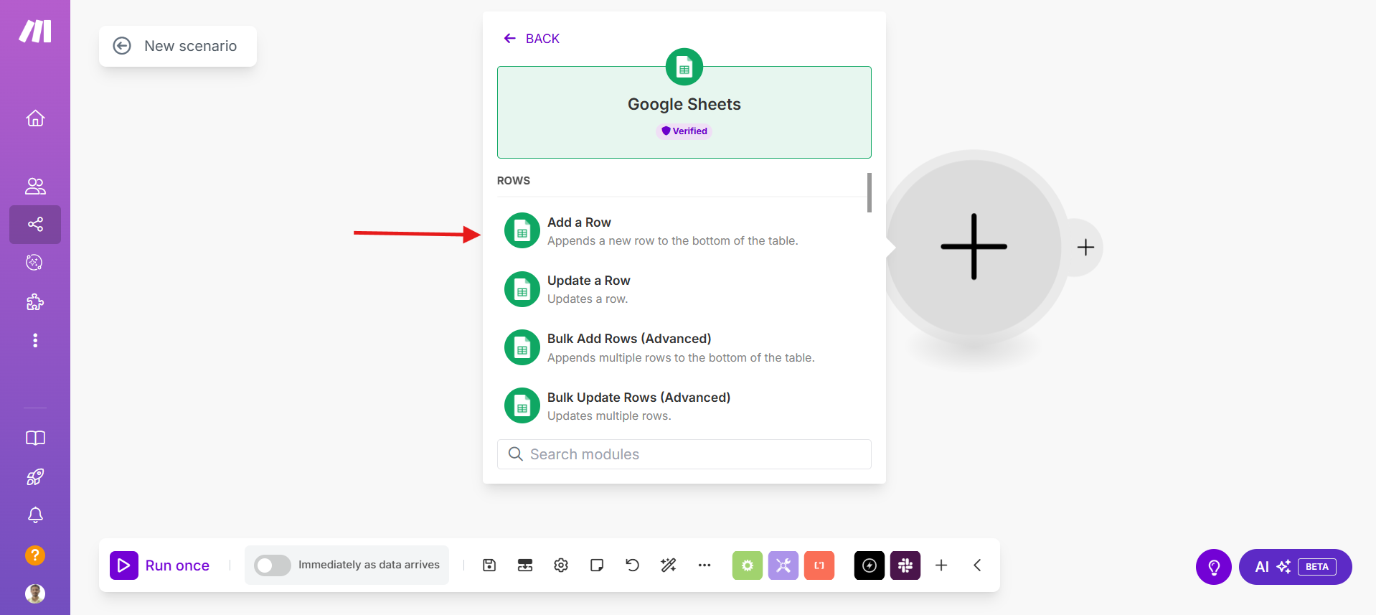Image resolution: width=1376 pixels, height=615 pixels.
Task: Open the Notifications bell icon
Action: (35, 515)
